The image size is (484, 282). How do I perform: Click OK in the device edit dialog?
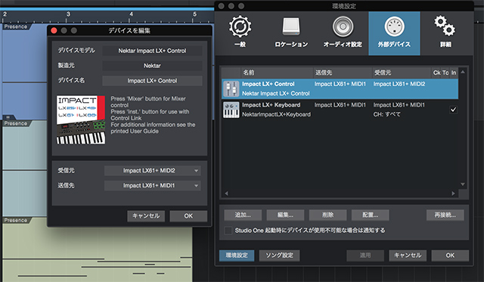pos(188,216)
